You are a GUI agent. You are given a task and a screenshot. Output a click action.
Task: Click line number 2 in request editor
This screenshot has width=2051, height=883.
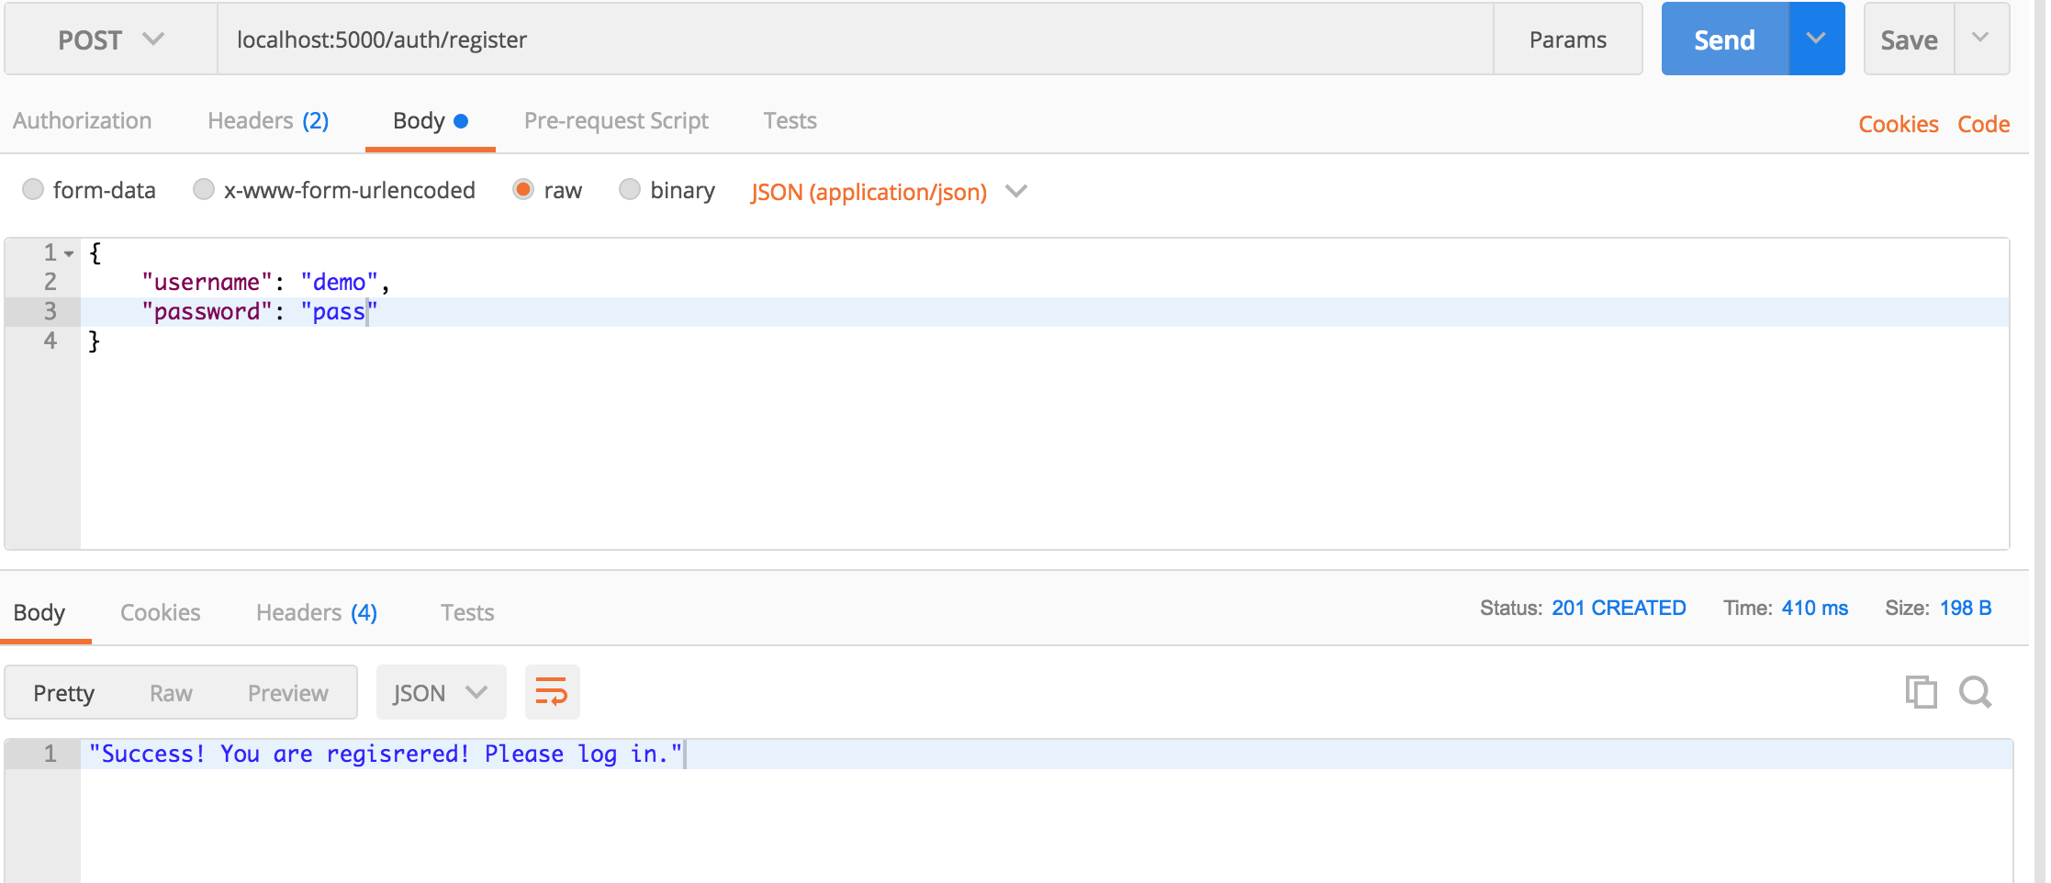tap(50, 282)
